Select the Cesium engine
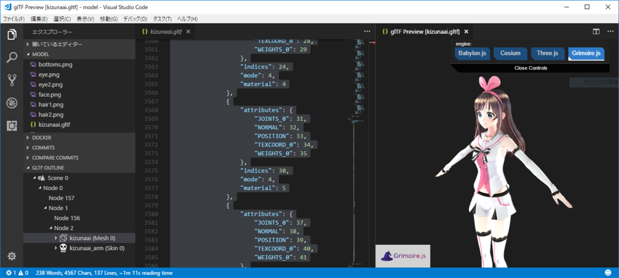619x278 pixels. [510, 53]
